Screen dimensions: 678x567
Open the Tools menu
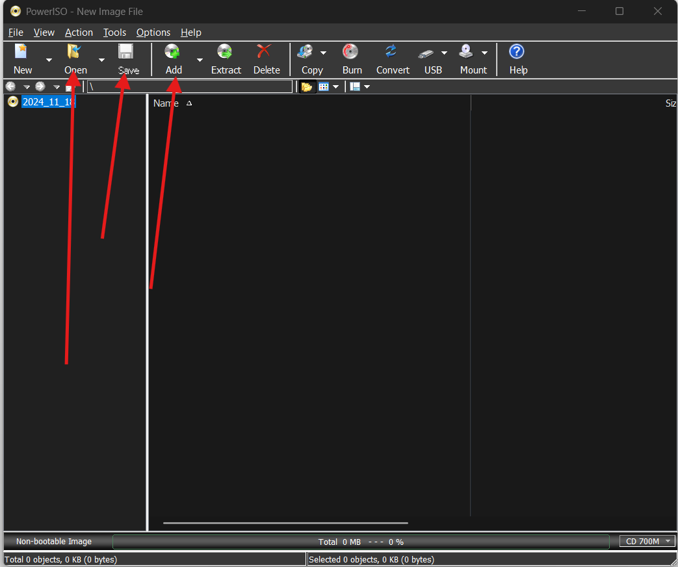pyautogui.click(x=114, y=32)
